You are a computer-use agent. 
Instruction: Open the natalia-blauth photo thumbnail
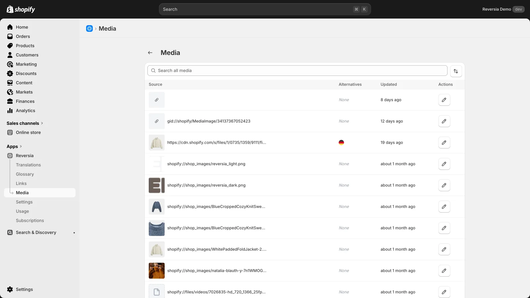coord(157,271)
